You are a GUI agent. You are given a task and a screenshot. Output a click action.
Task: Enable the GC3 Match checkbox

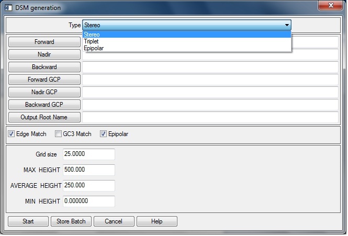[x=59, y=134]
